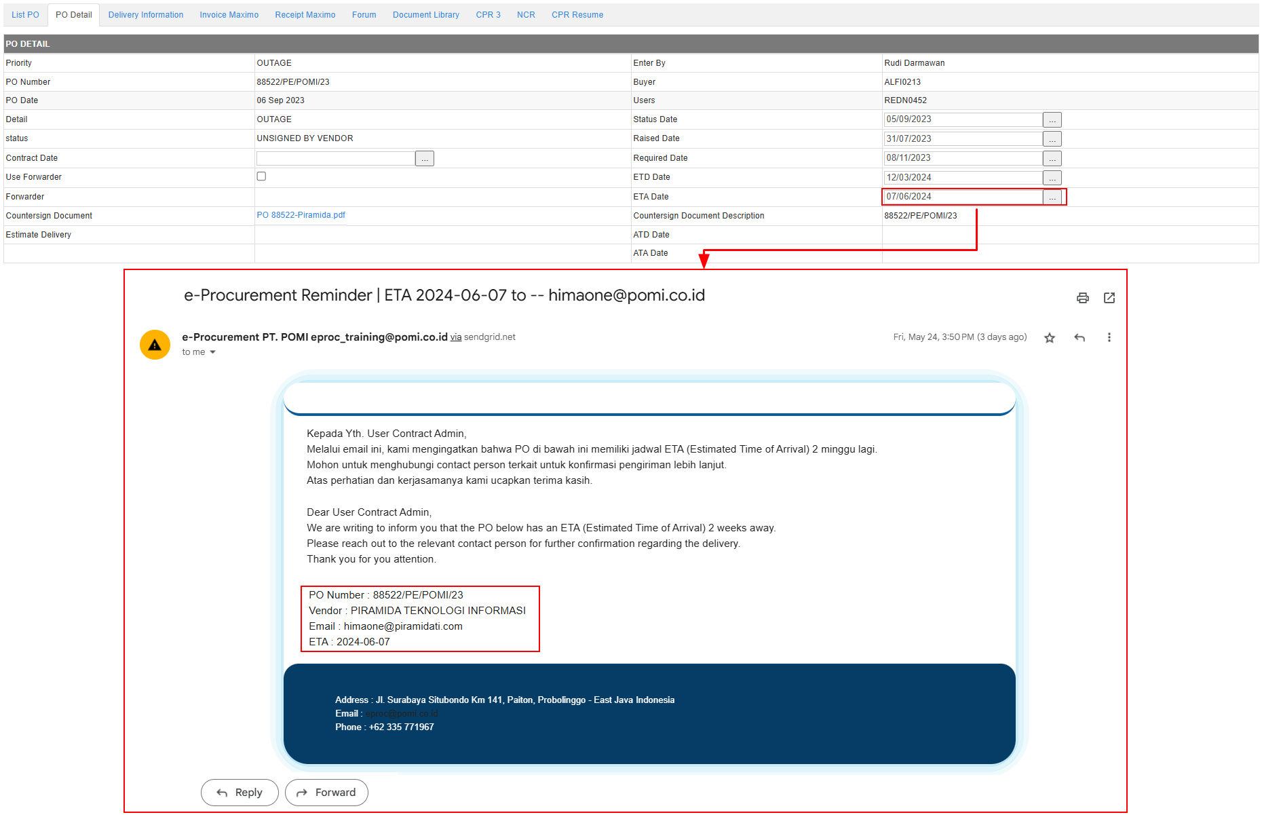Click the Raised Date input field
Image resolution: width=1262 pixels, height=817 pixels.
coord(962,139)
